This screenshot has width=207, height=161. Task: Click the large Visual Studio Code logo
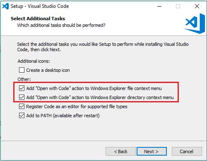coord(195,24)
